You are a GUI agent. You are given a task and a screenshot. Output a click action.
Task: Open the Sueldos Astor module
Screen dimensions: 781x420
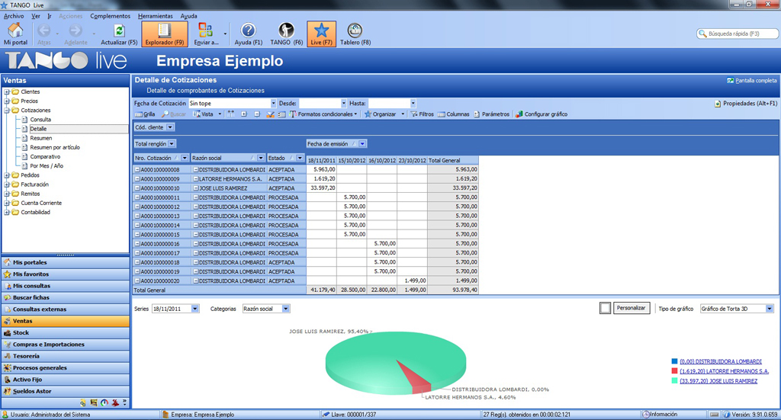[x=66, y=391]
